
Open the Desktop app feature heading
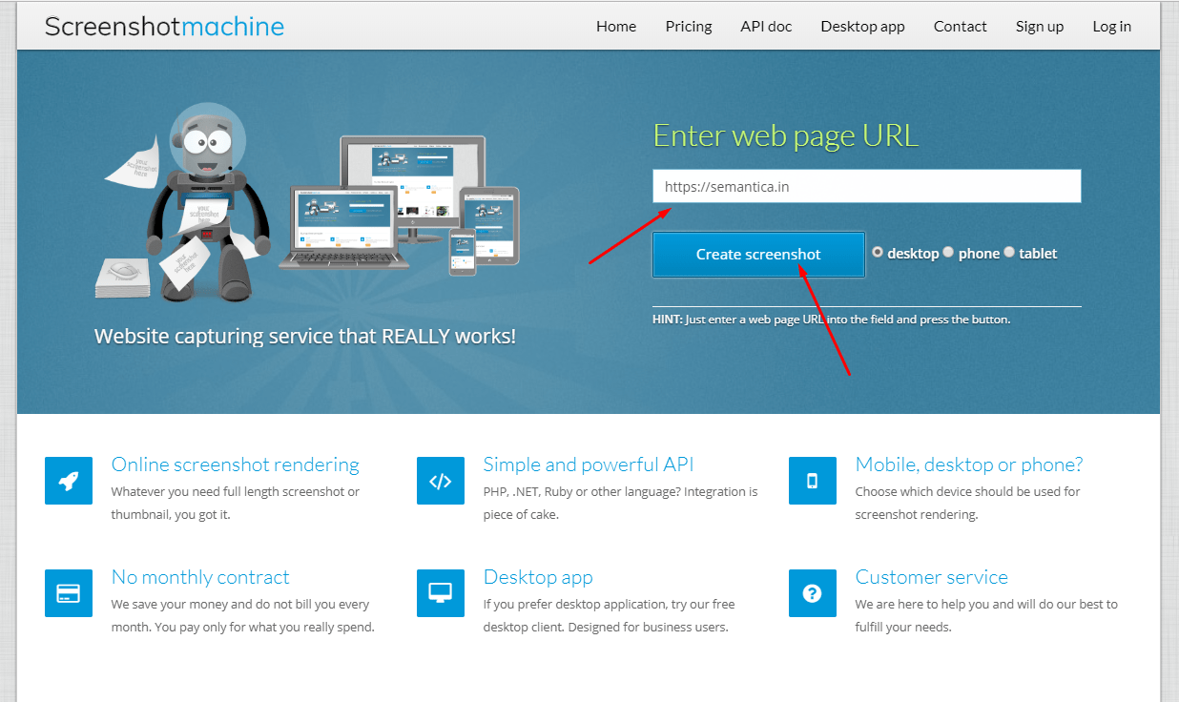click(x=538, y=577)
